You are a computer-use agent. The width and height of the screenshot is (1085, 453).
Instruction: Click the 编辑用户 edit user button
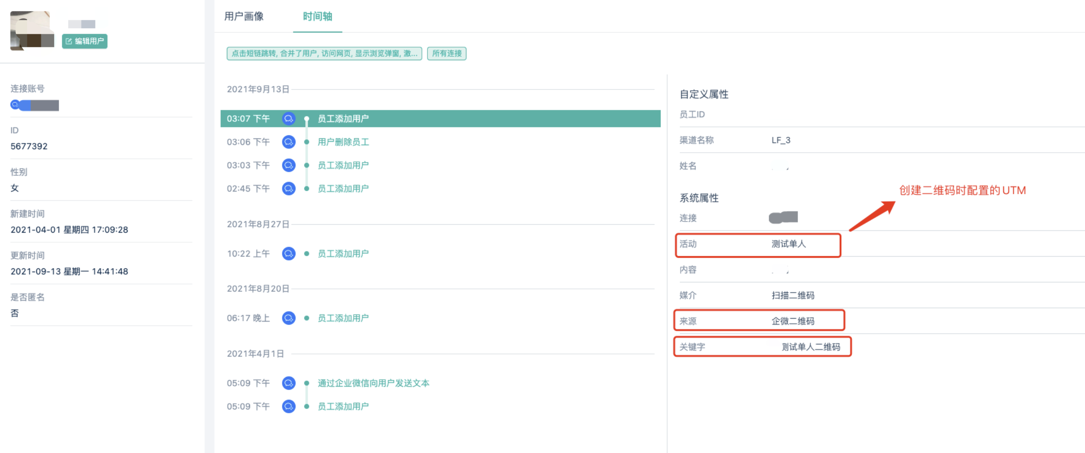[x=84, y=41]
